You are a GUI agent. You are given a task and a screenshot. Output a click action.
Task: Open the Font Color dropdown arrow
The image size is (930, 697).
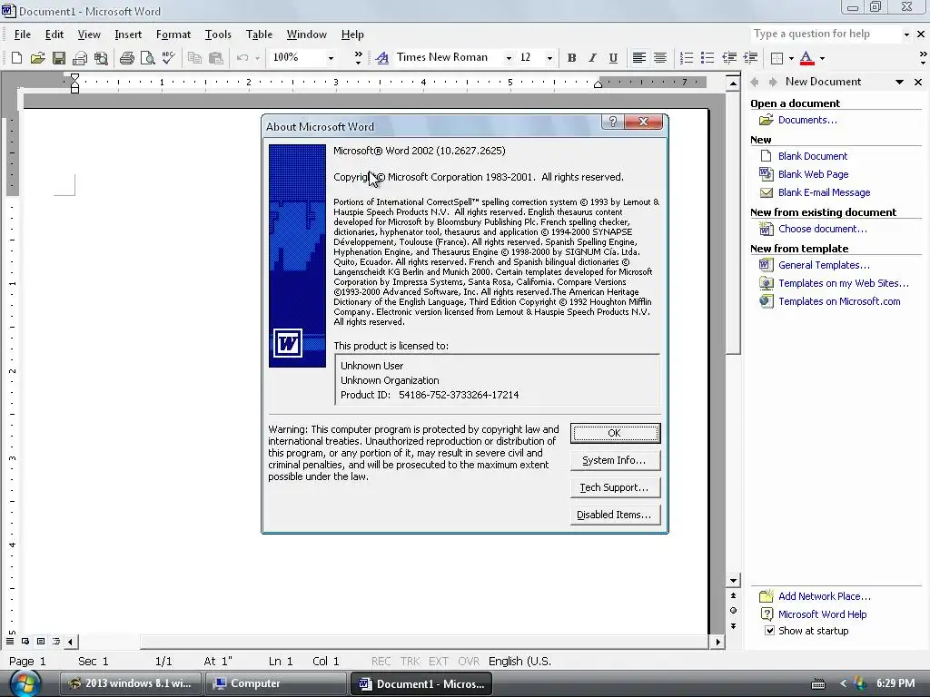tap(822, 58)
